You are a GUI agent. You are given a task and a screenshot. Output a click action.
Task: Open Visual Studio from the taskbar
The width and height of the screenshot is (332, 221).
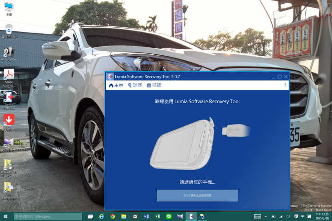pyautogui.click(x=180, y=216)
